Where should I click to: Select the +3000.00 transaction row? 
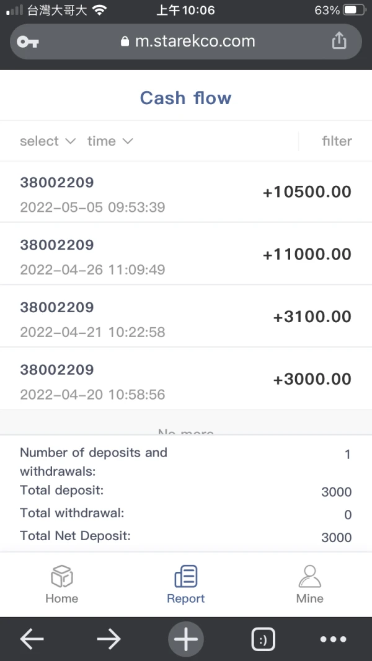[186, 379]
